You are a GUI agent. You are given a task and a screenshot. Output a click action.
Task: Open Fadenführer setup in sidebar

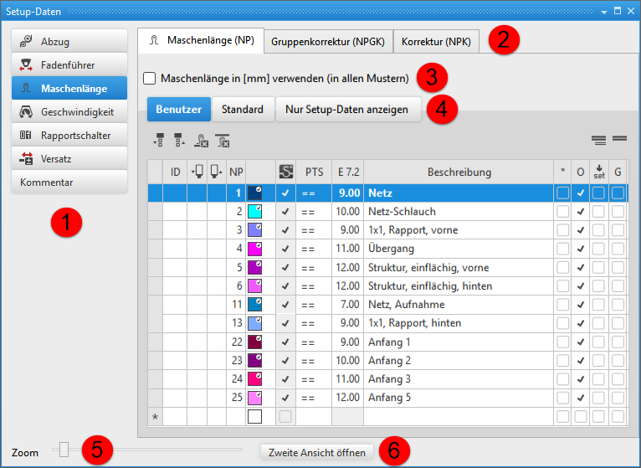coord(69,64)
